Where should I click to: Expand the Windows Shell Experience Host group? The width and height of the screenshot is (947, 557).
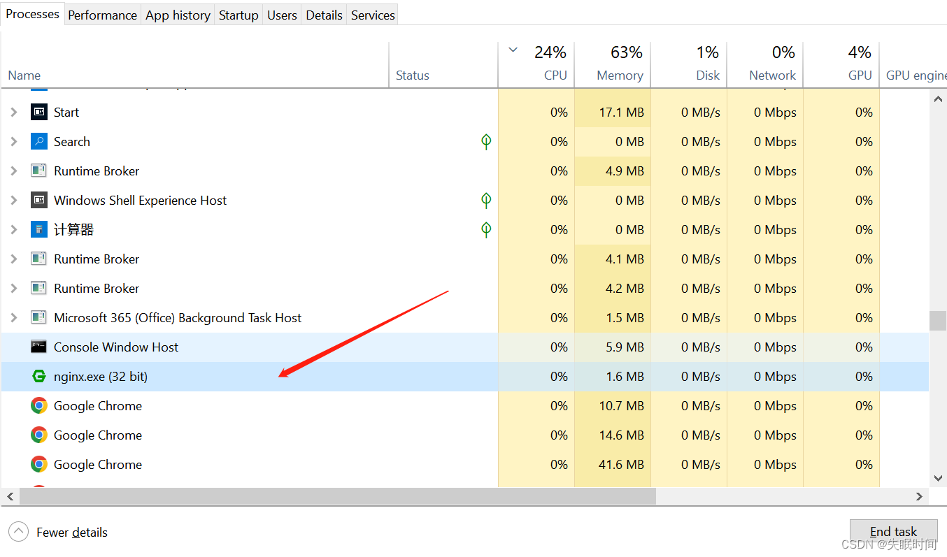[x=14, y=200]
